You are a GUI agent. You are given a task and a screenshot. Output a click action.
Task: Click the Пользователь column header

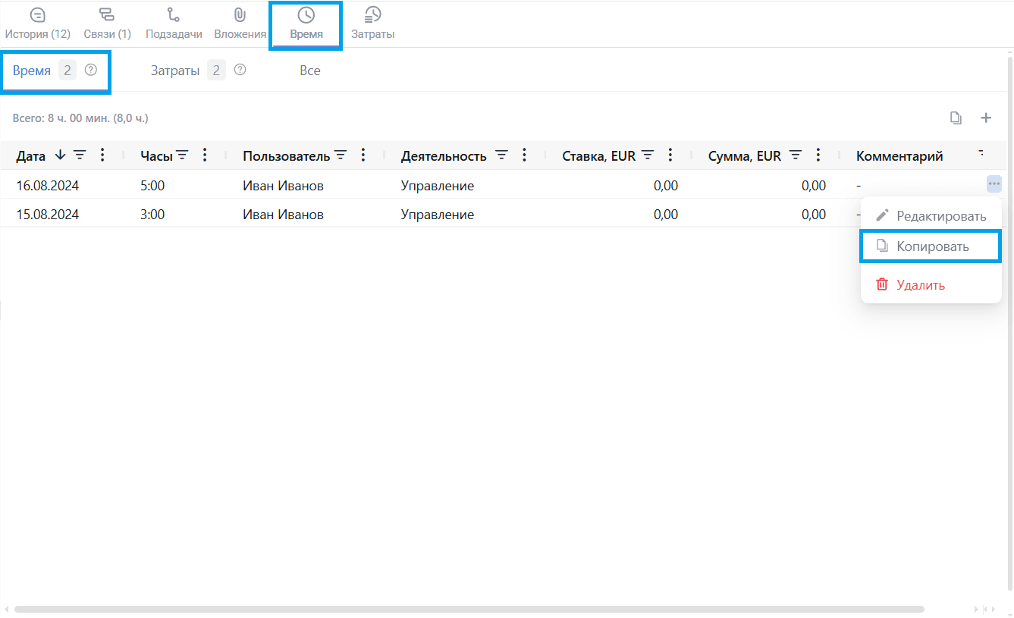point(286,156)
